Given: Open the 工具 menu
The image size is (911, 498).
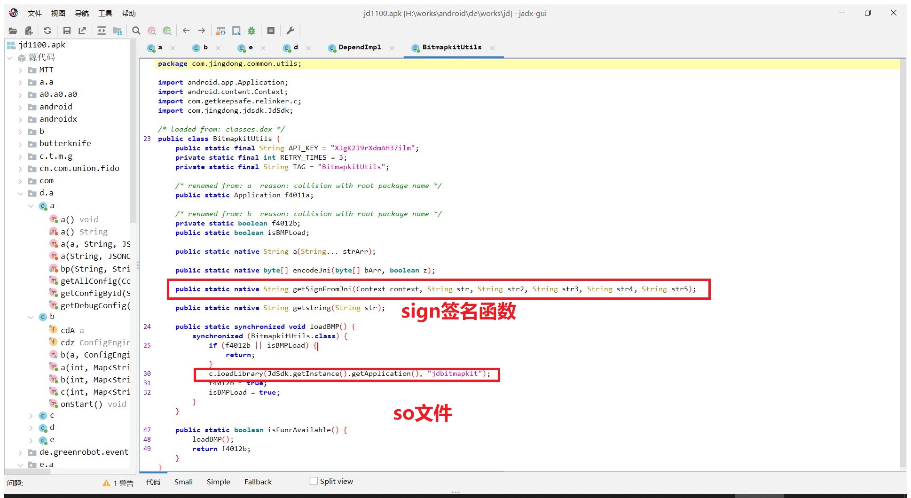Looking at the screenshot, I should [x=105, y=13].
